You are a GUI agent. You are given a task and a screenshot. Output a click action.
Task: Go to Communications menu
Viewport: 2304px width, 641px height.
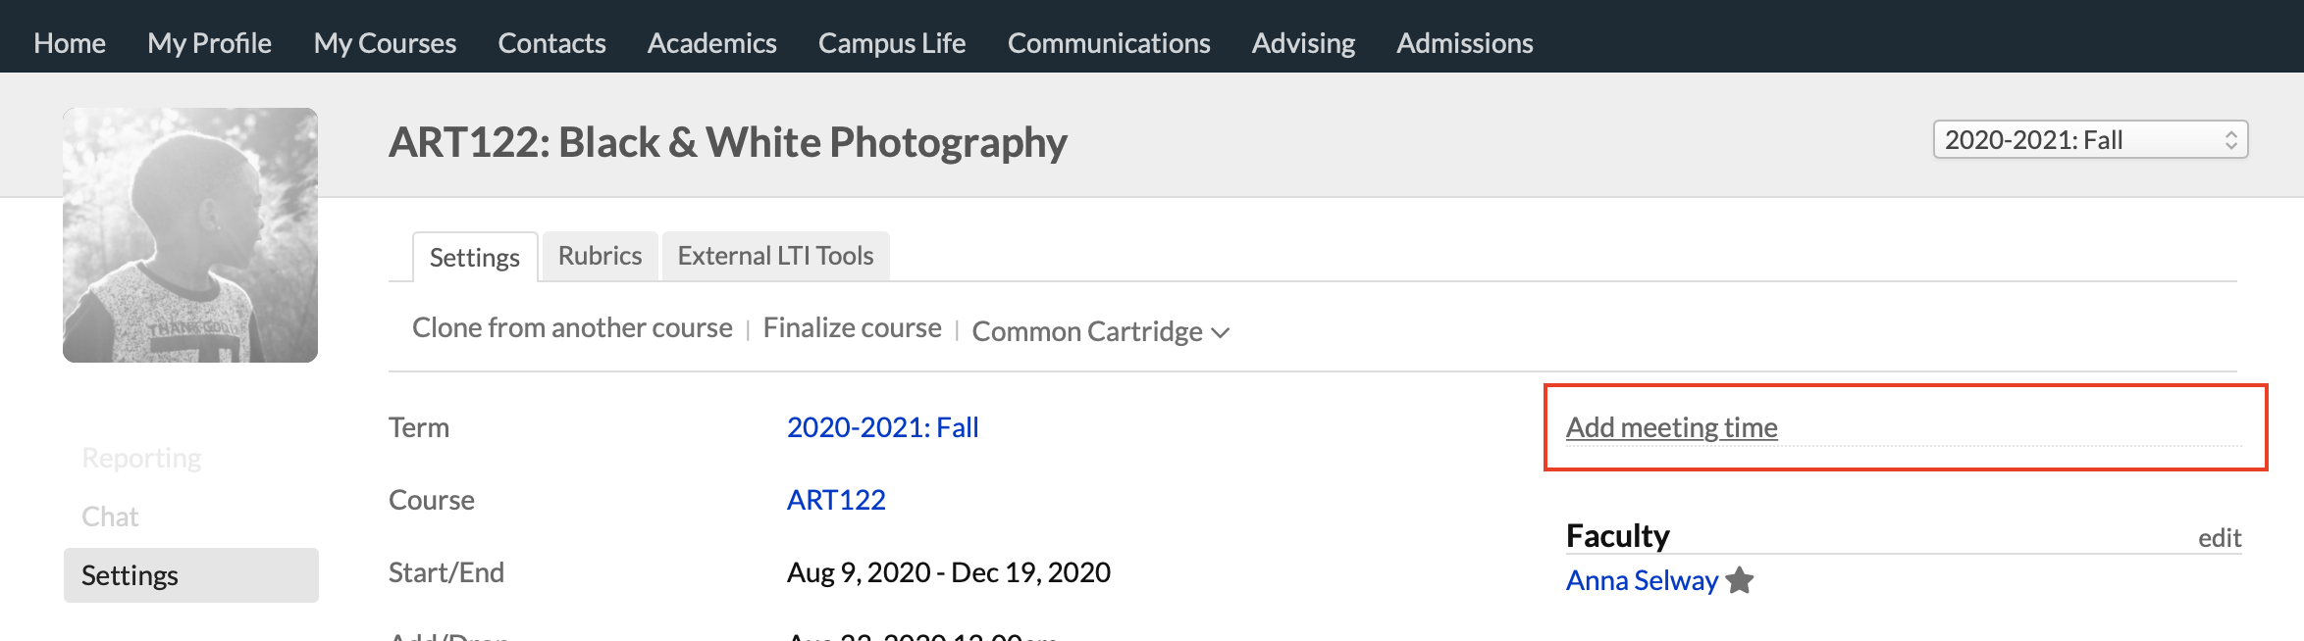coord(1109,43)
